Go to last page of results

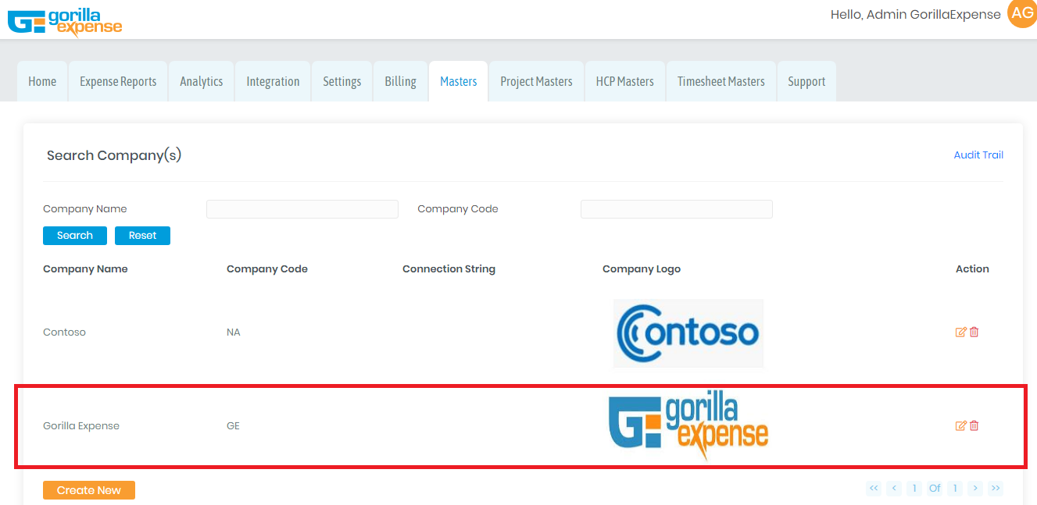pos(995,489)
